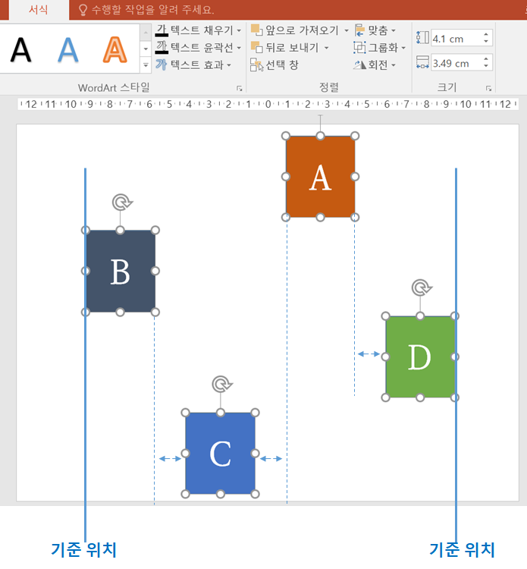Click the horizontal ruler

coord(268,105)
